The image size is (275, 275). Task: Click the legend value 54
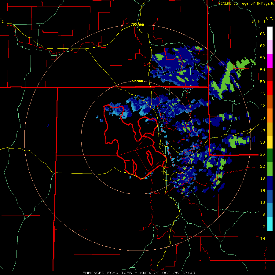point(262,70)
